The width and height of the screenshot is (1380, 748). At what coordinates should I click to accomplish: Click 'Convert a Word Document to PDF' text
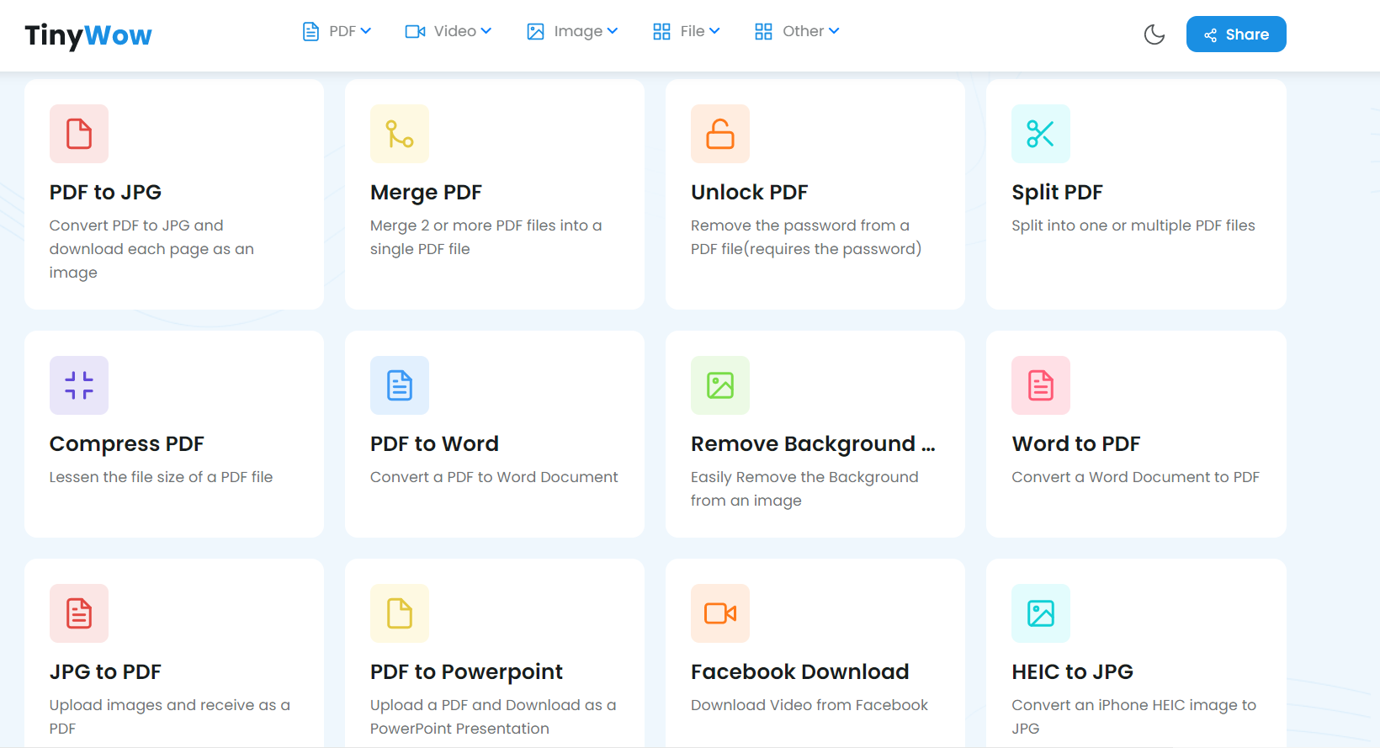click(1135, 477)
